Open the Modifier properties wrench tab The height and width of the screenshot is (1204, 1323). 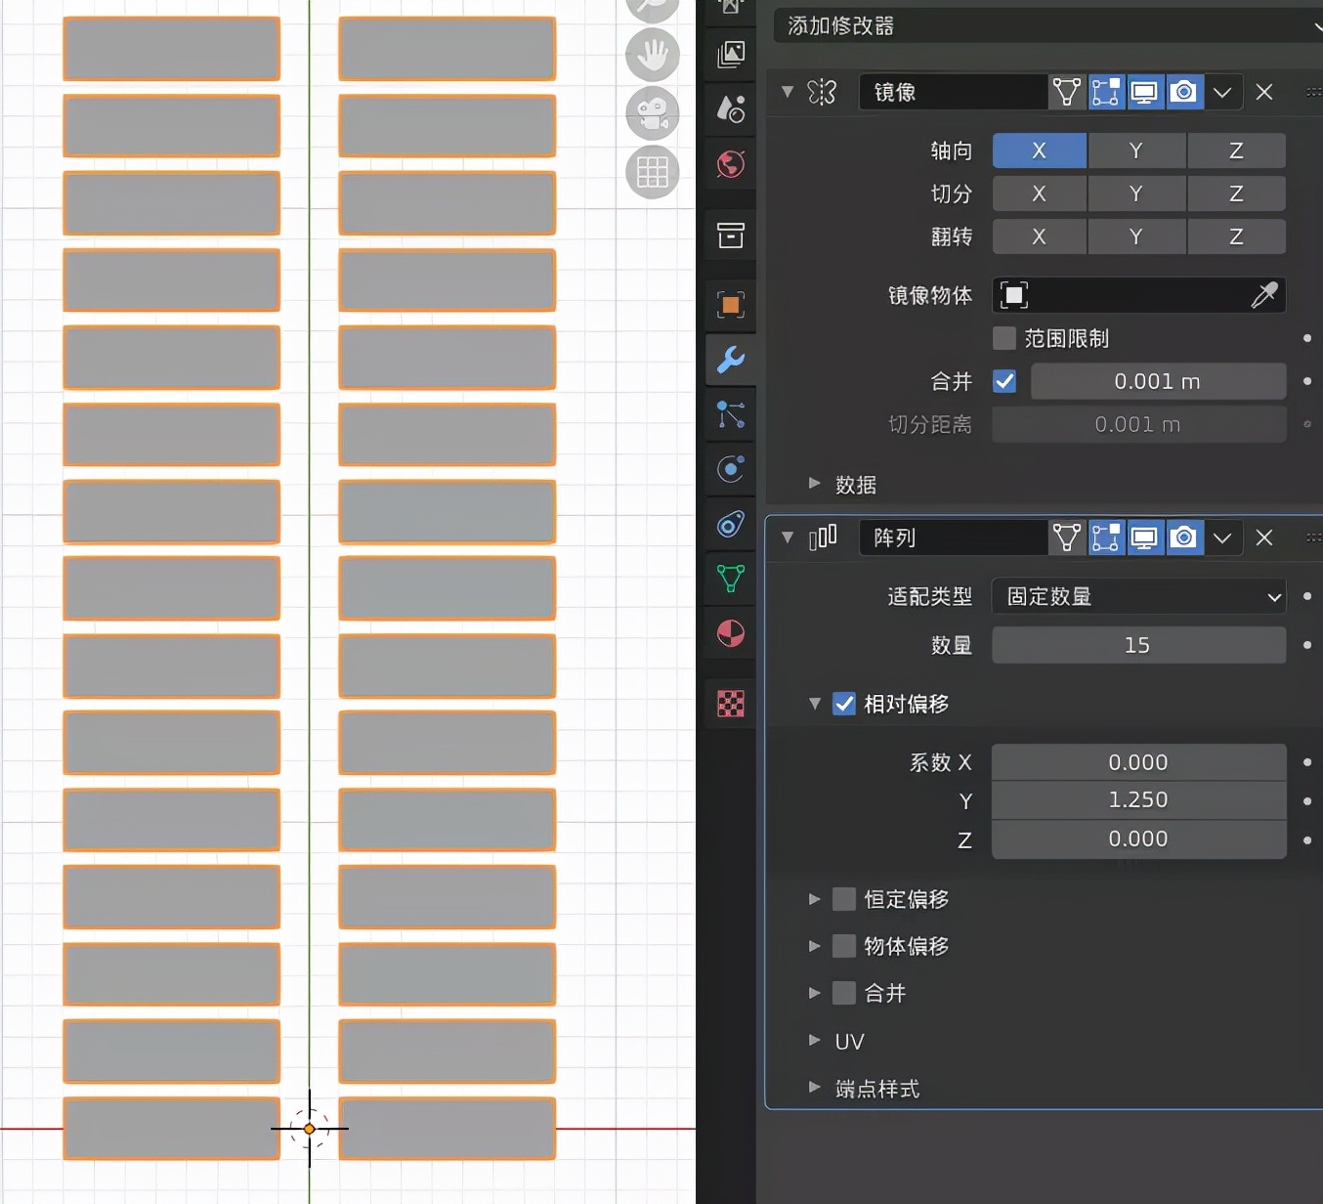(730, 360)
